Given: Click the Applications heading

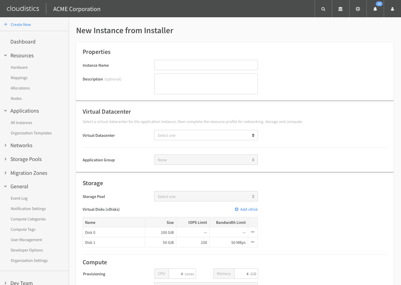Looking at the screenshot, I should pyautogui.click(x=25, y=111).
